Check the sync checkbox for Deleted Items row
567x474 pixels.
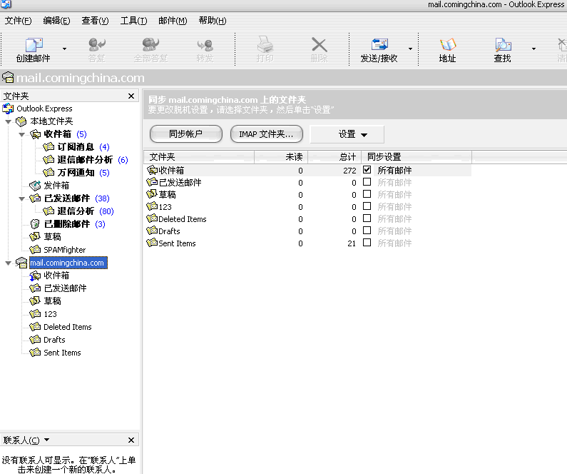[367, 218]
